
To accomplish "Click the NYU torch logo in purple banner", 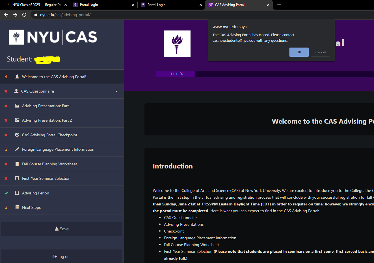I will (177, 44).
